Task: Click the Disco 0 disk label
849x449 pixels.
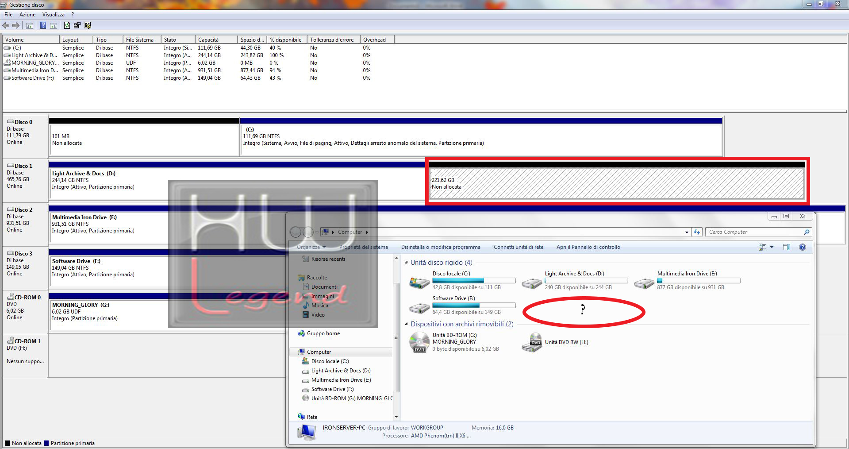Action: tap(23, 122)
